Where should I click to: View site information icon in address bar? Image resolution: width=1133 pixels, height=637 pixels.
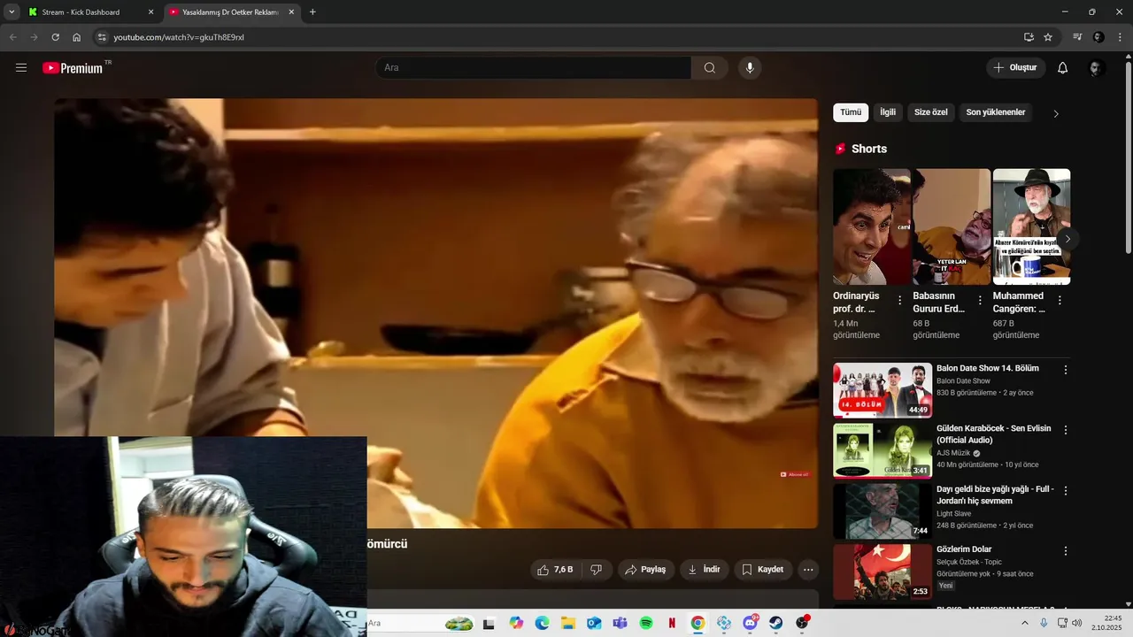click(x=102, y=37)
